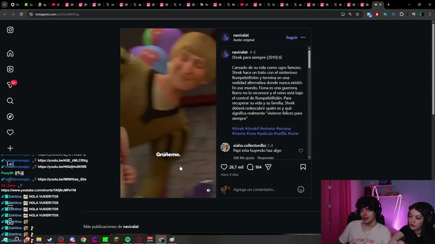Viewport: 435px width, 244px height.
Task: Mute the video with speaker icon
Action: point(209,190)
